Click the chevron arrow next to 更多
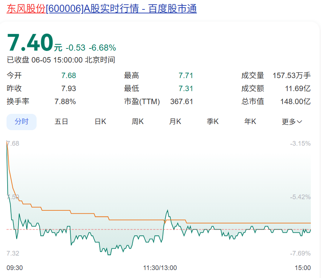This screenshot has height=278, width=321. (300, 122)
